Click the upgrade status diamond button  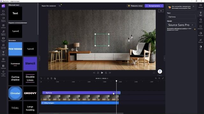pos(135,6)
